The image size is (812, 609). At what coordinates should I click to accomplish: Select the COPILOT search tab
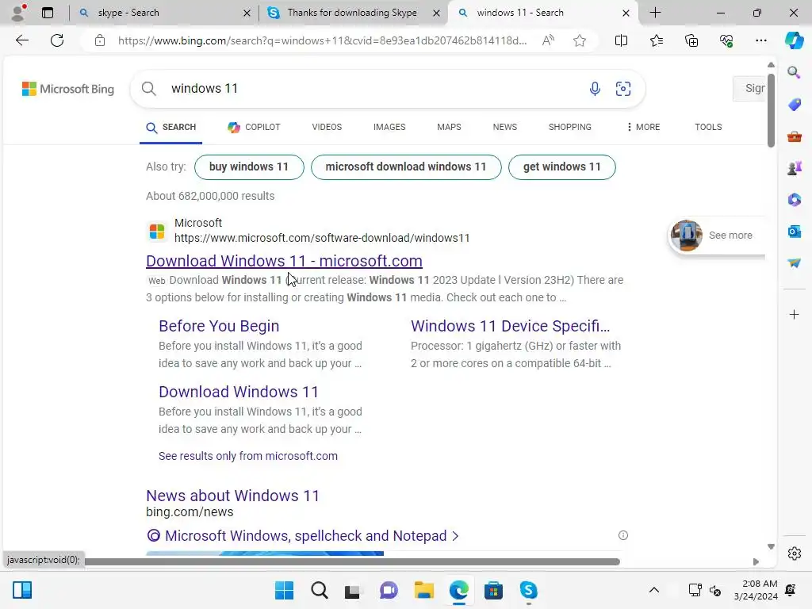[254, 127]
